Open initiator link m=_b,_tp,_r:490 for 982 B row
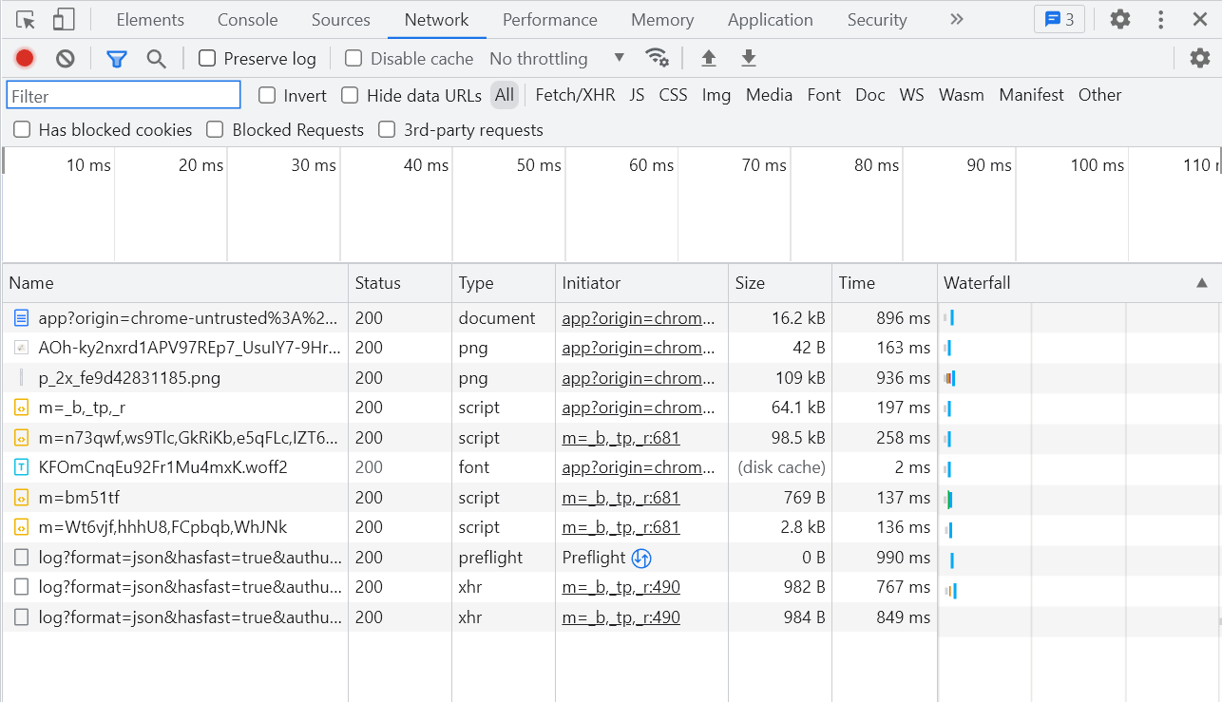1222x702 pixels. [x=621, y=587]
